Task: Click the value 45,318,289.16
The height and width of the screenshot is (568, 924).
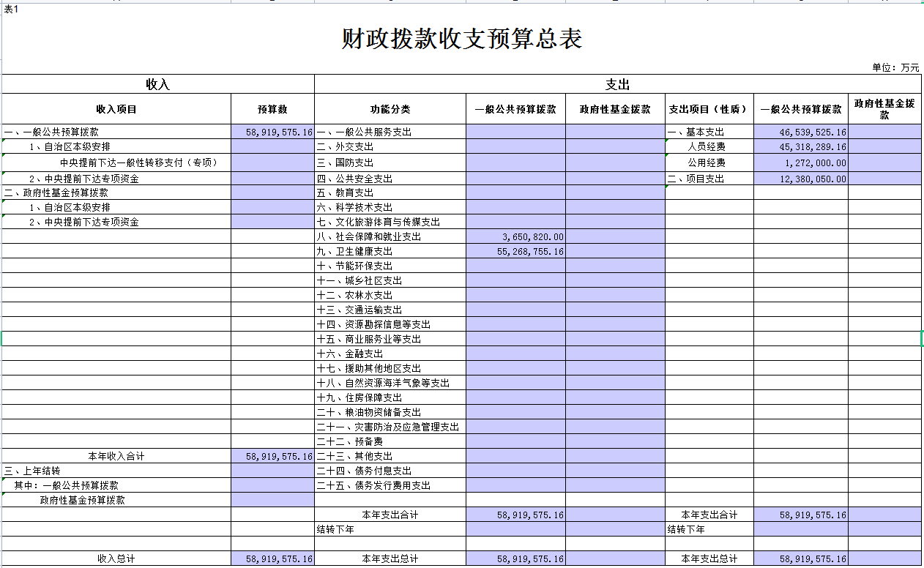Action: point(813,147)
